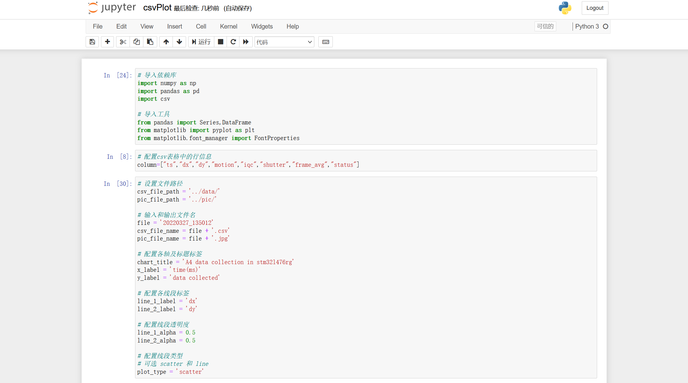This screenshot has width=688, height=383.
Task: Click the pic_file_path assignment line
Action: 177,200
